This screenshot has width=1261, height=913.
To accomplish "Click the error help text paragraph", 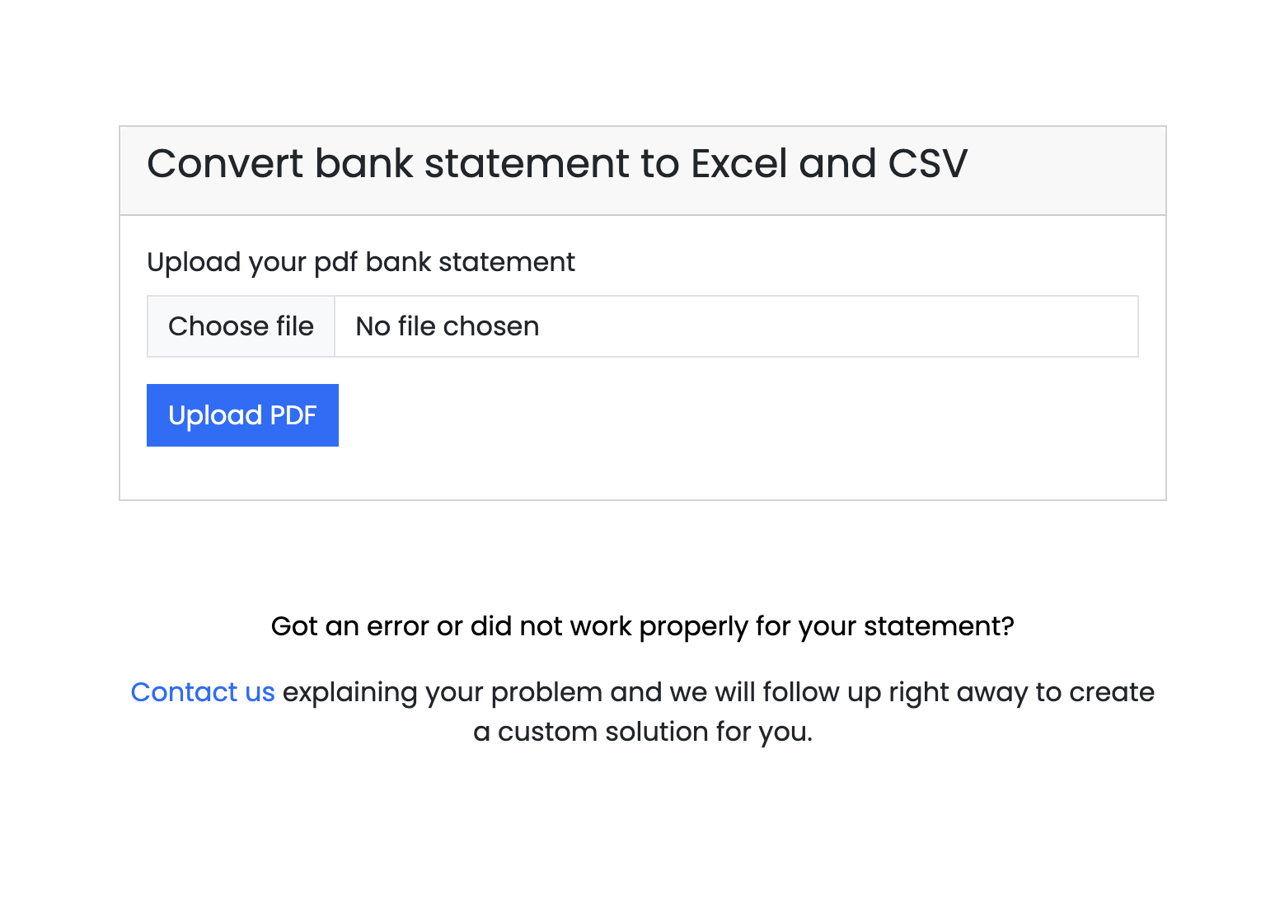I will pos(643,626).
